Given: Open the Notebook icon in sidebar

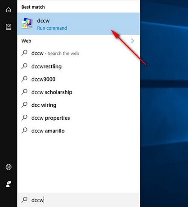Looking at the screenshot, I should [9, 27].
